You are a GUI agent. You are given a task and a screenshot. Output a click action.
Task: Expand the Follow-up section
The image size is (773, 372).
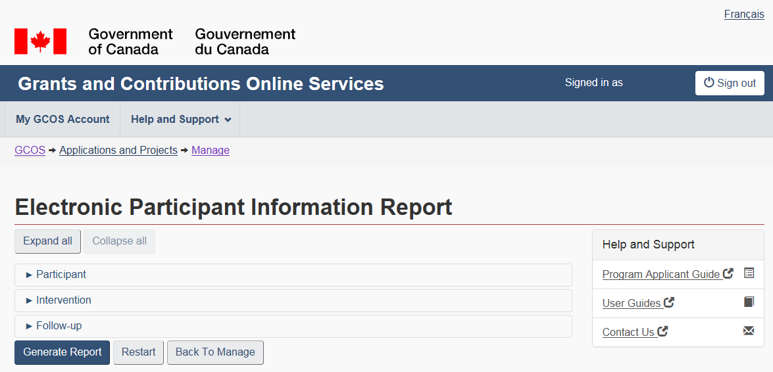tap(59, 326)
